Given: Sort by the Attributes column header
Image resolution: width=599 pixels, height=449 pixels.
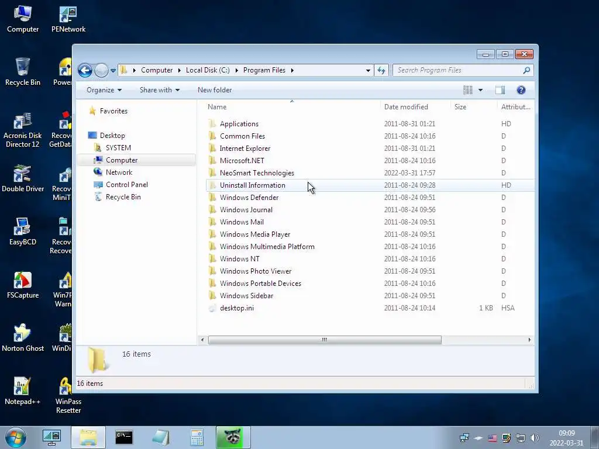Looking at the screenshot, I should pyautogui.click(x=516, y=107).
